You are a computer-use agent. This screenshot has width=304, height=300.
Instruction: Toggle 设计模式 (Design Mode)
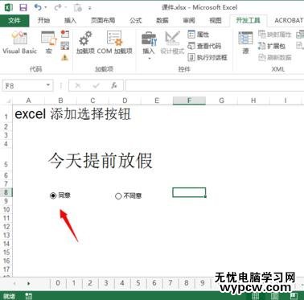pyautogui.click(x=172, y=43)
